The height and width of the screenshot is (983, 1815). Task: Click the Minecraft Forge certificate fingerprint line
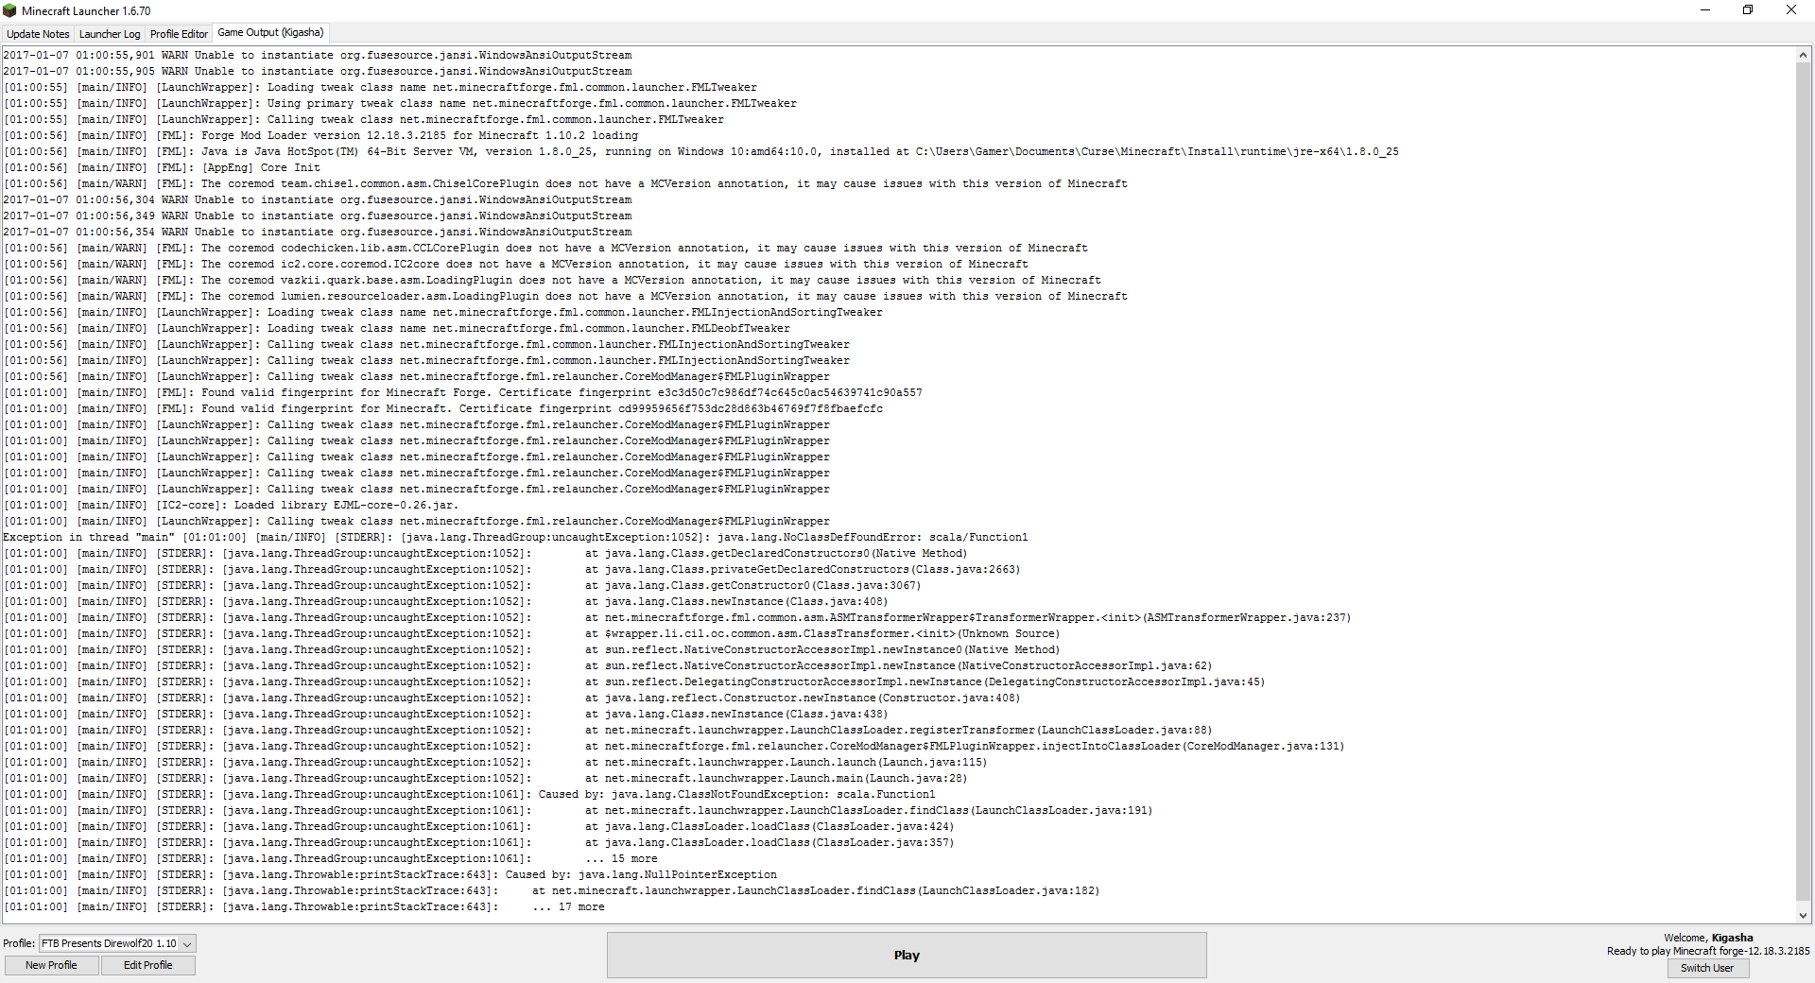(463, 392)
